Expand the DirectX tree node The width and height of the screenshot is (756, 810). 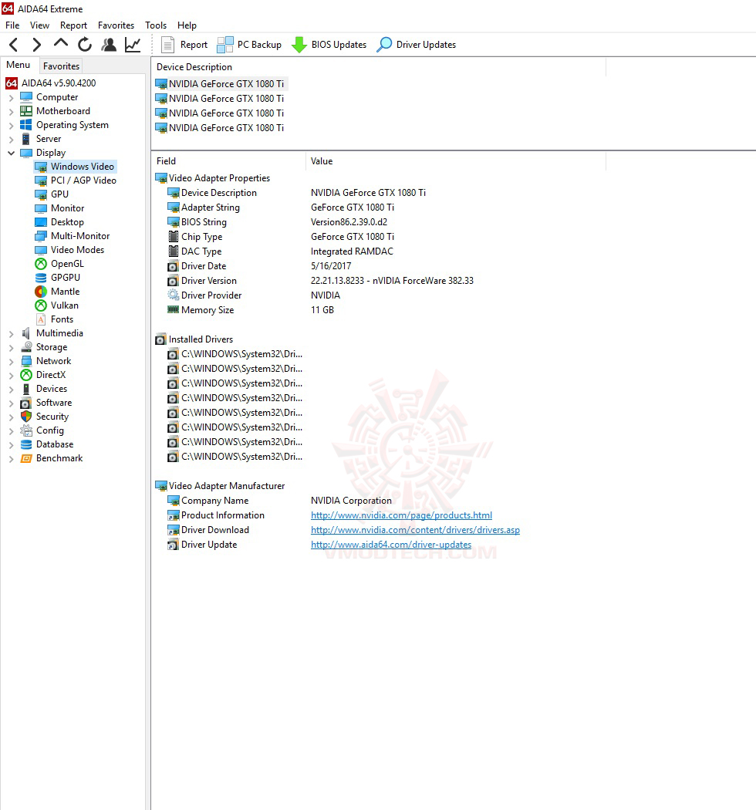[11, 376]
